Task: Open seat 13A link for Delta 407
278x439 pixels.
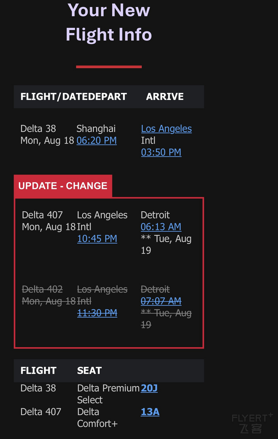Action: (x=150, y=412)
